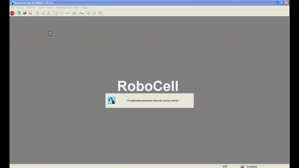299x168 pixels.
Task: Click the run single line icon
Action: pyautogui.click(x=37, y=13)
